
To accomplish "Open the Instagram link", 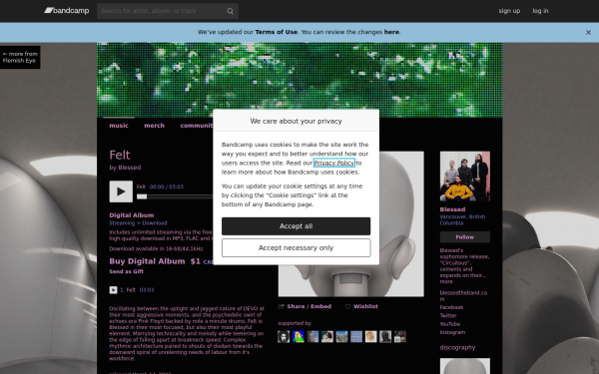I will [452, 332].
